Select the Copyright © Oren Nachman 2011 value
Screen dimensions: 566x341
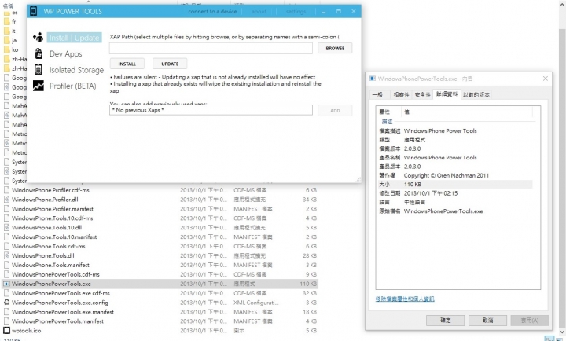[447, 175]
